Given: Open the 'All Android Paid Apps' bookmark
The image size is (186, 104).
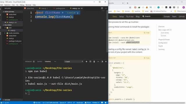Looking at the screenshot, I should (159, 11).
